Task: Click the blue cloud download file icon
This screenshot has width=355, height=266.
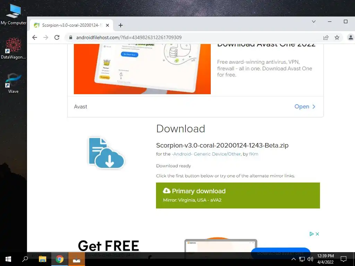Action: pos(106,153)
